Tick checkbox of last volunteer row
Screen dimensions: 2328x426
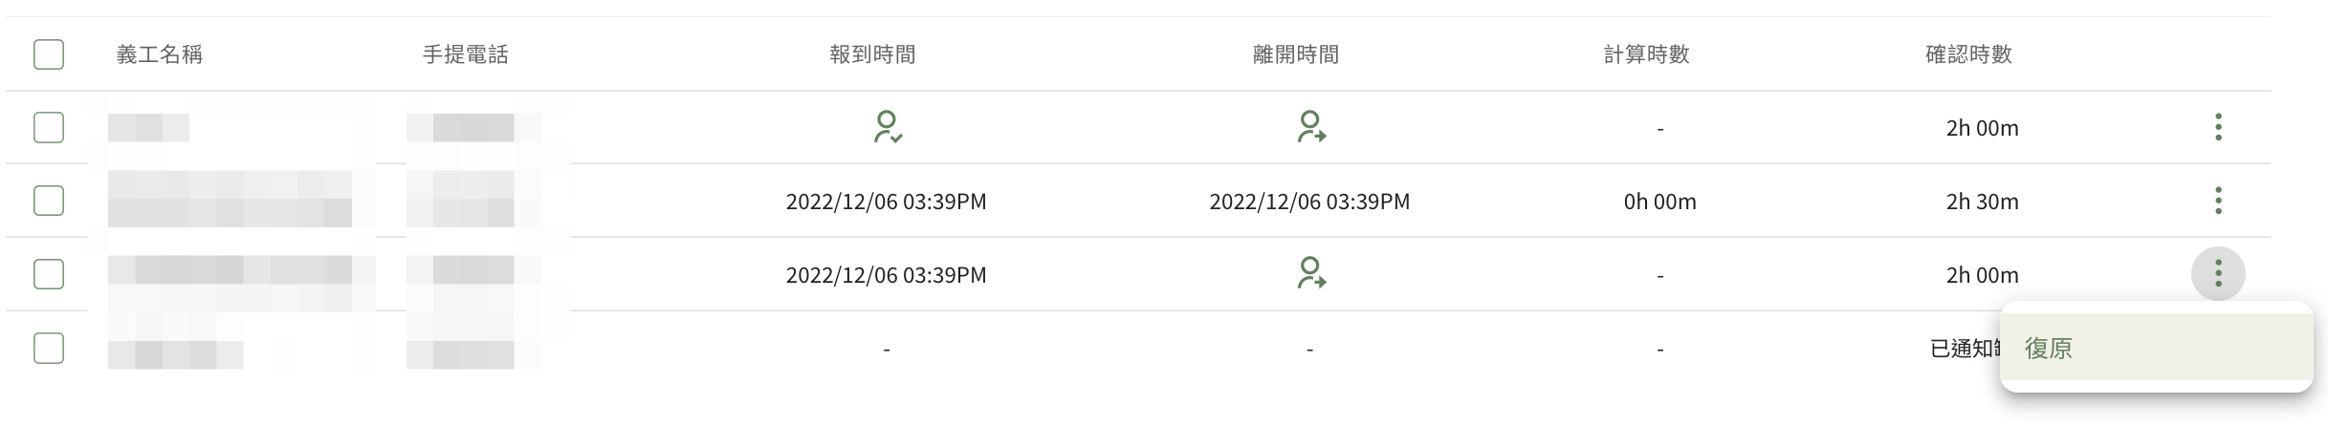coord(49,348)
